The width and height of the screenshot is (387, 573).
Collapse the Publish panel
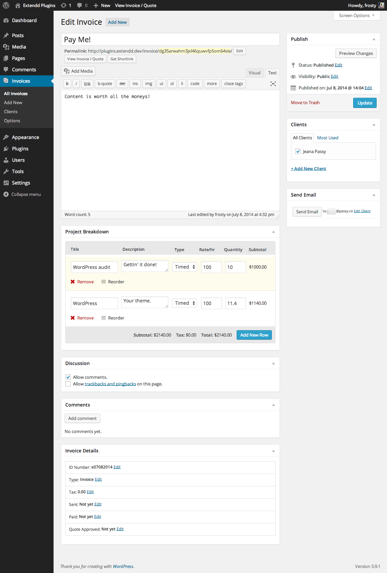374,39
